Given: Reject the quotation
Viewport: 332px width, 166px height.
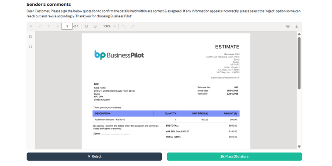Looking at the screenshot, I should [x=94, y=156].
